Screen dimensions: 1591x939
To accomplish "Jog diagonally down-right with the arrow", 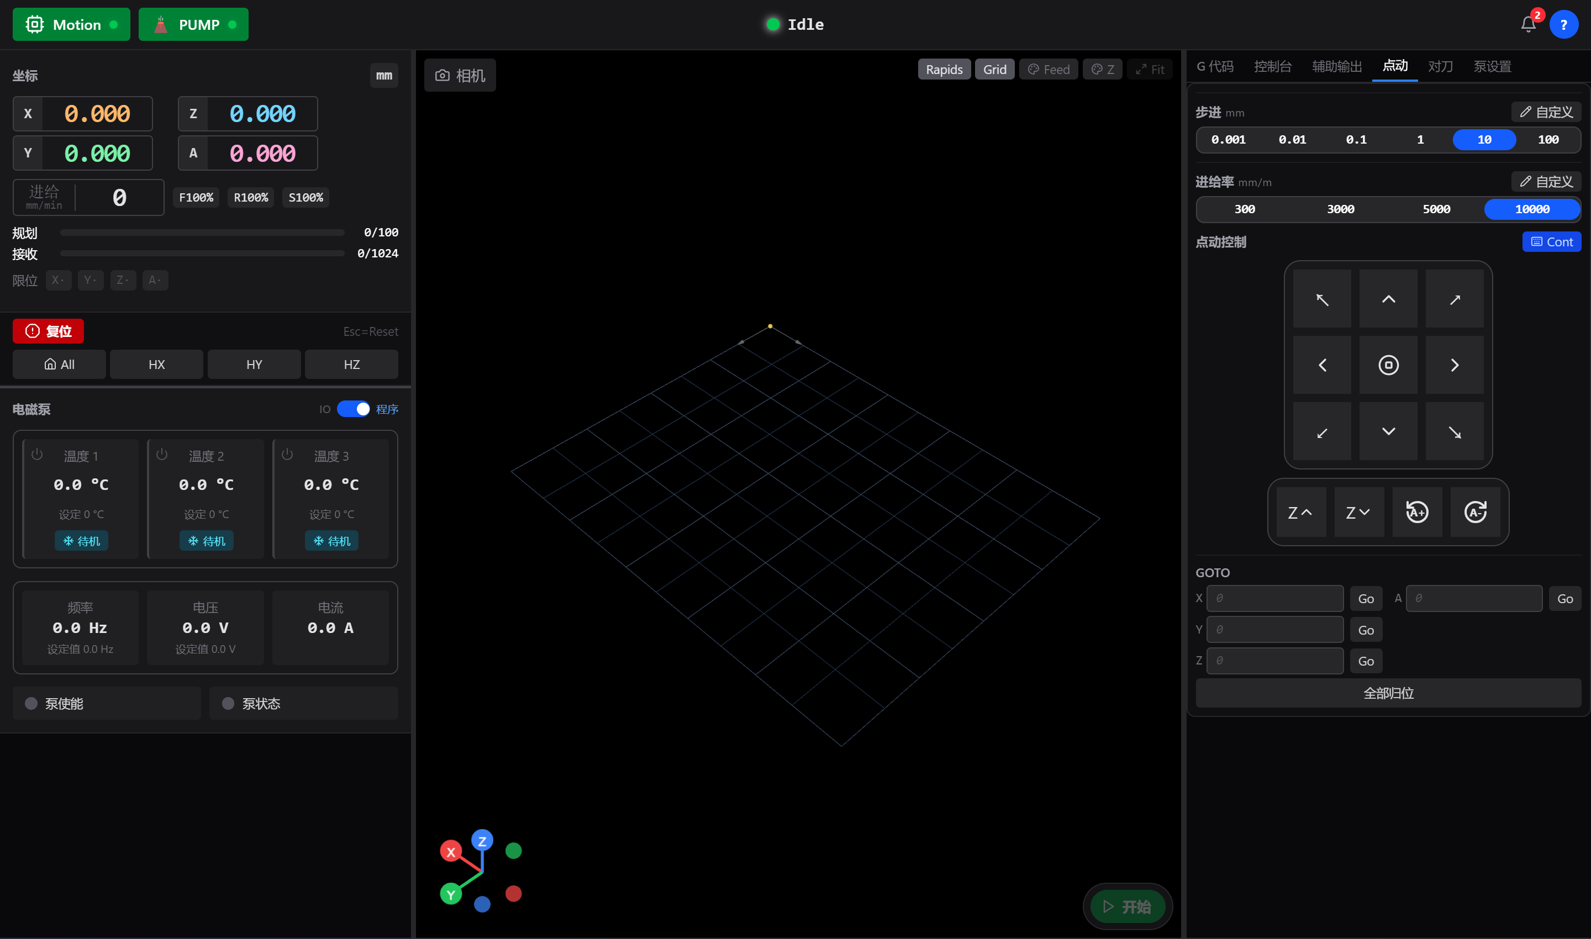I will (1455, 431).
